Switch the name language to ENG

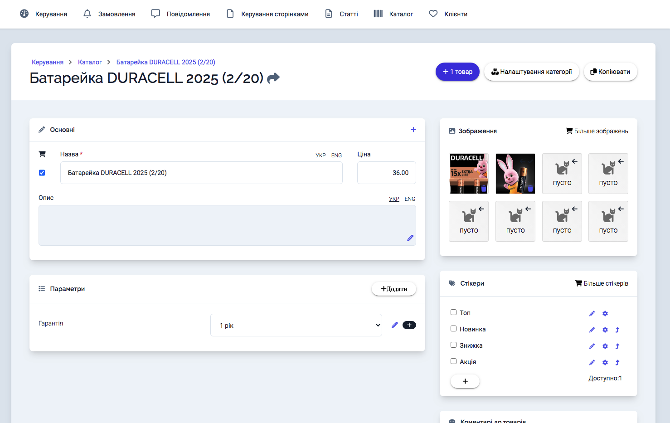point(336,156)
